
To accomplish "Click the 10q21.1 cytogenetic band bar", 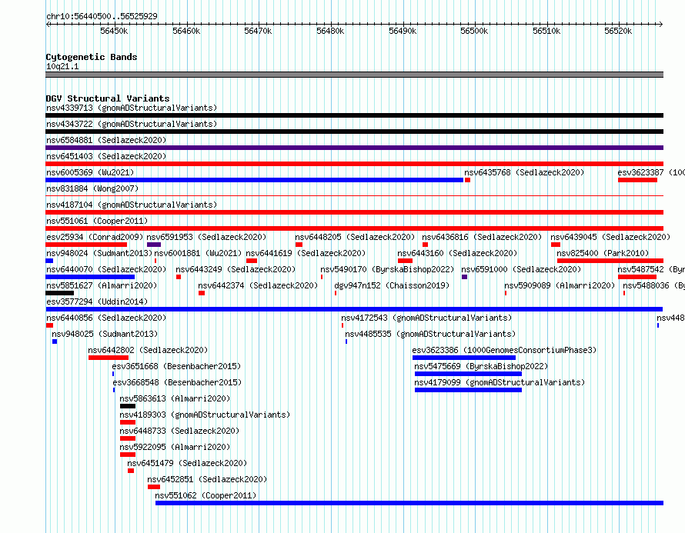I will tap(354, 75).
